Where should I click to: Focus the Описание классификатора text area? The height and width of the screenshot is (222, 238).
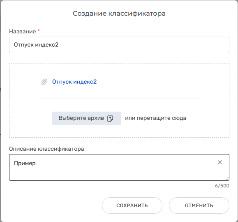point(119,167)
